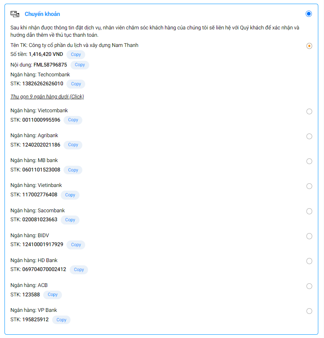Copy the Agribank STK number
The height and width of the screenshot is (338, 324).
pyautogui.click(x=73, y=145)
